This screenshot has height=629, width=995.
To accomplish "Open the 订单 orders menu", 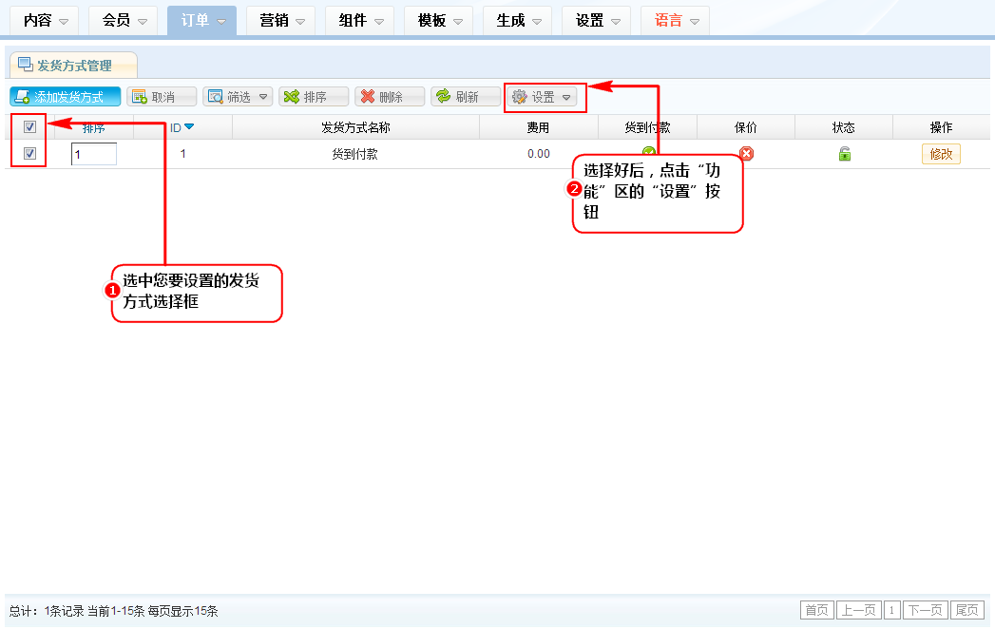I will [x=201, y=20].
